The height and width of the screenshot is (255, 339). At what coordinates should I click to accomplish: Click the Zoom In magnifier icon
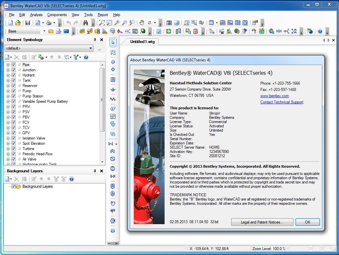[x=117, y=23]
